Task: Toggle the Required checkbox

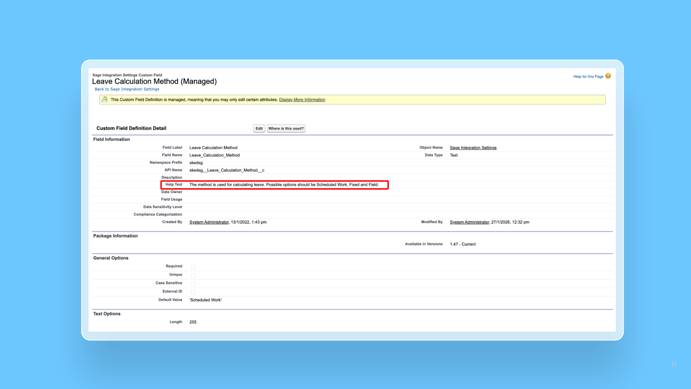Action: 193,267
